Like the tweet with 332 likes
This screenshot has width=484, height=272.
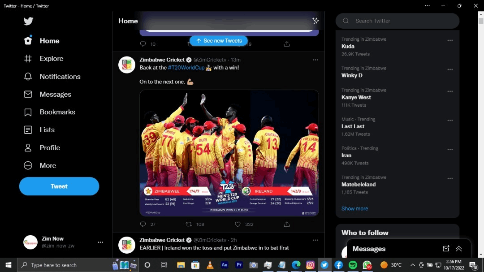238,224
